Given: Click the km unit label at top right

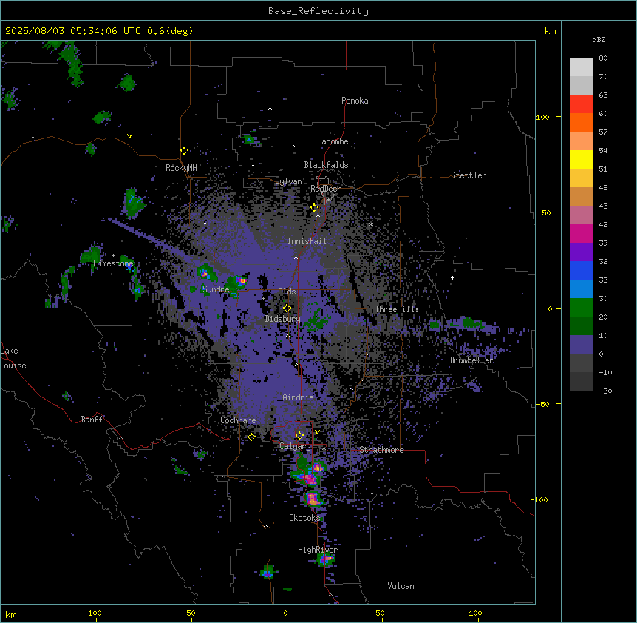Looking at the screenshot, I should (550, 31).
